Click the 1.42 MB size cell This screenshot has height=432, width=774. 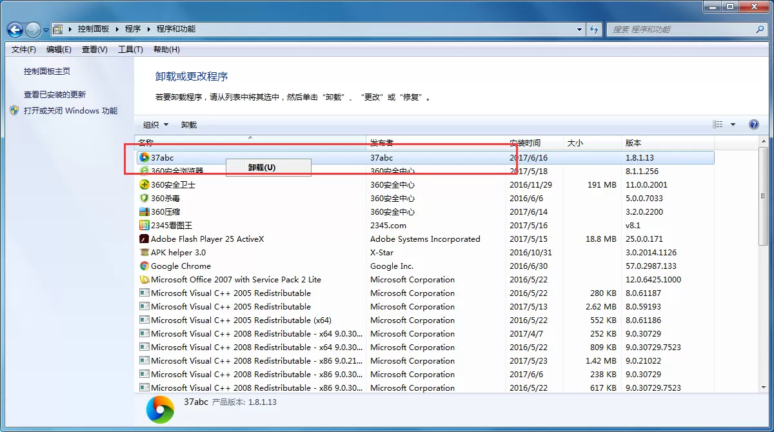pyautogui.click(x=601, y=360)
